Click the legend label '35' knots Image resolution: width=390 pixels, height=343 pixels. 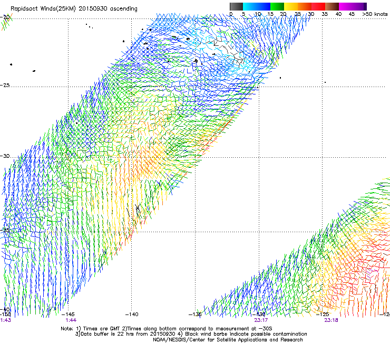pyautogui.click(x=325, y=14)
